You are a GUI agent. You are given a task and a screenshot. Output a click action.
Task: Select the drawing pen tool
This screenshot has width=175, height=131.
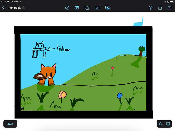(x=67, y=8)
